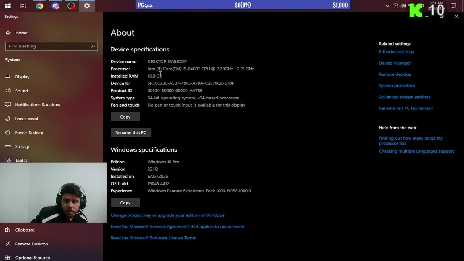This screenshot has width=464, height=261.
Task: Open the volume control in the system tray
Action: pos(403,6)
